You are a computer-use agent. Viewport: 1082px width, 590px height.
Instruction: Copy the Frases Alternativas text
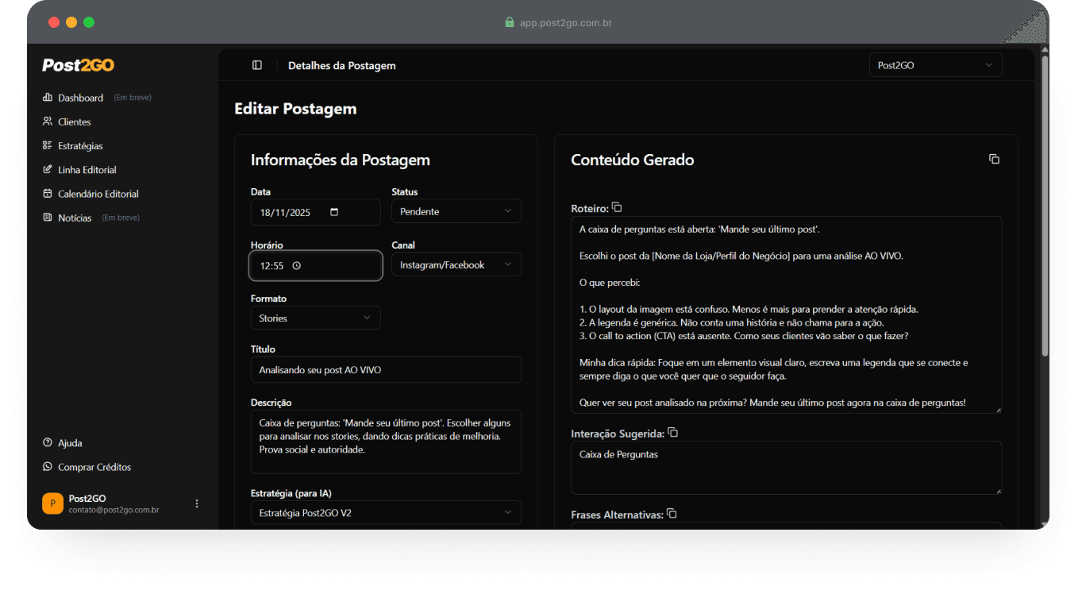[672, 514]
